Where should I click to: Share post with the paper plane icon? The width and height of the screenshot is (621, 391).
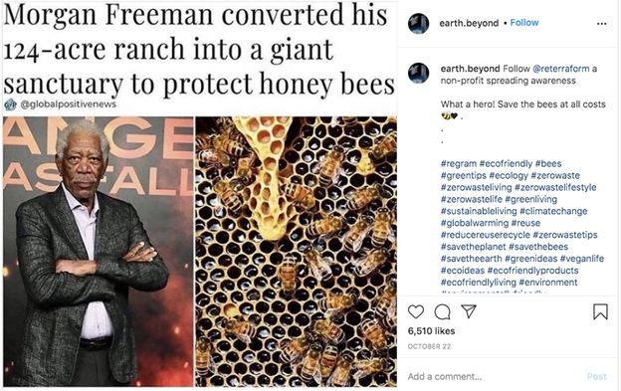pos(469,311)
